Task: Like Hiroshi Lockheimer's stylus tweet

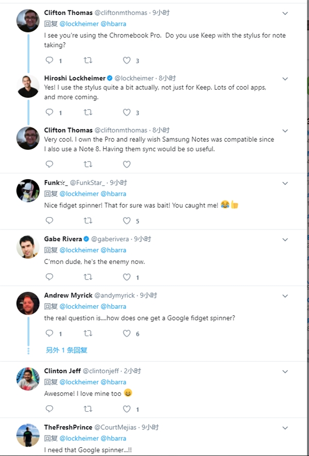Action: pyautogui.click(x=127, y=112)
